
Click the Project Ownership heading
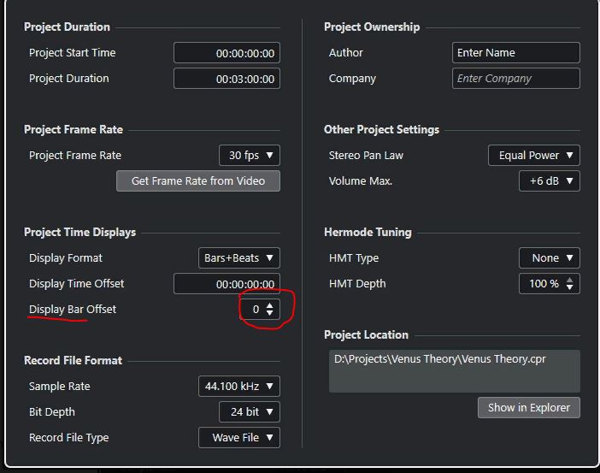372,27
